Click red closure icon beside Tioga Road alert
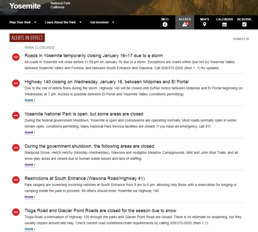 (x=16, y=212)
